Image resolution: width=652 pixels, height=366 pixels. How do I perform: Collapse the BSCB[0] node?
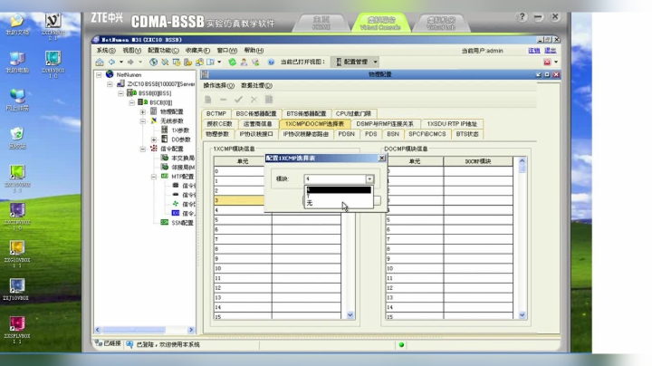(132, 102)
